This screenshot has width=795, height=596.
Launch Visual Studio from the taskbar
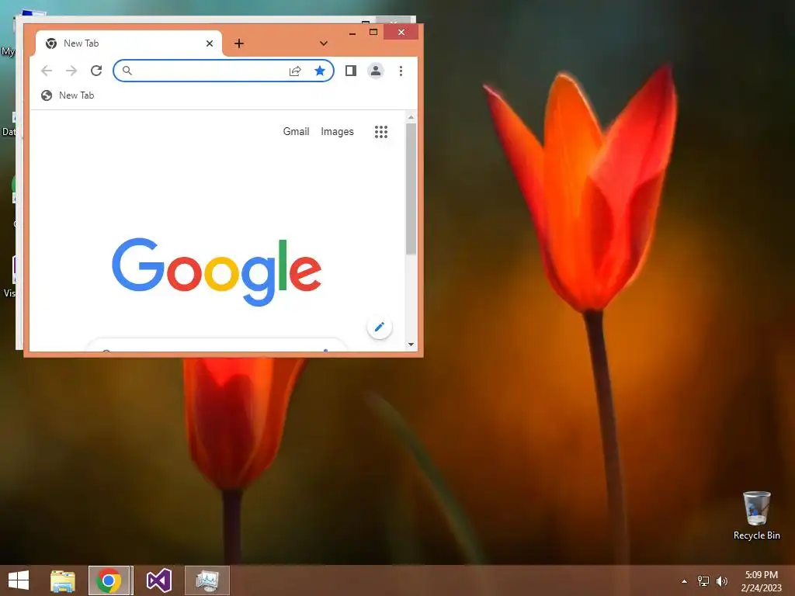[x=159, y=580]
